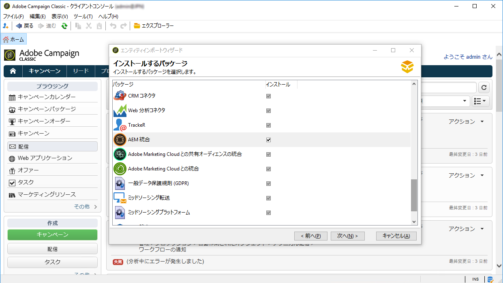This screenshot has height=283, width=503.
Task: Click the Redo toolbar icon
Action: (123, 26)
